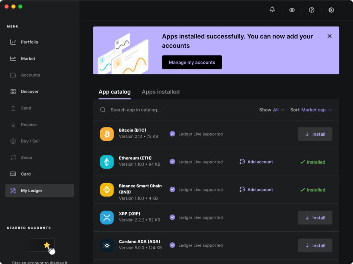Install the Bitcoin (BTC) app
This screenshot has height=264, width=353.
tap(315, 134)
